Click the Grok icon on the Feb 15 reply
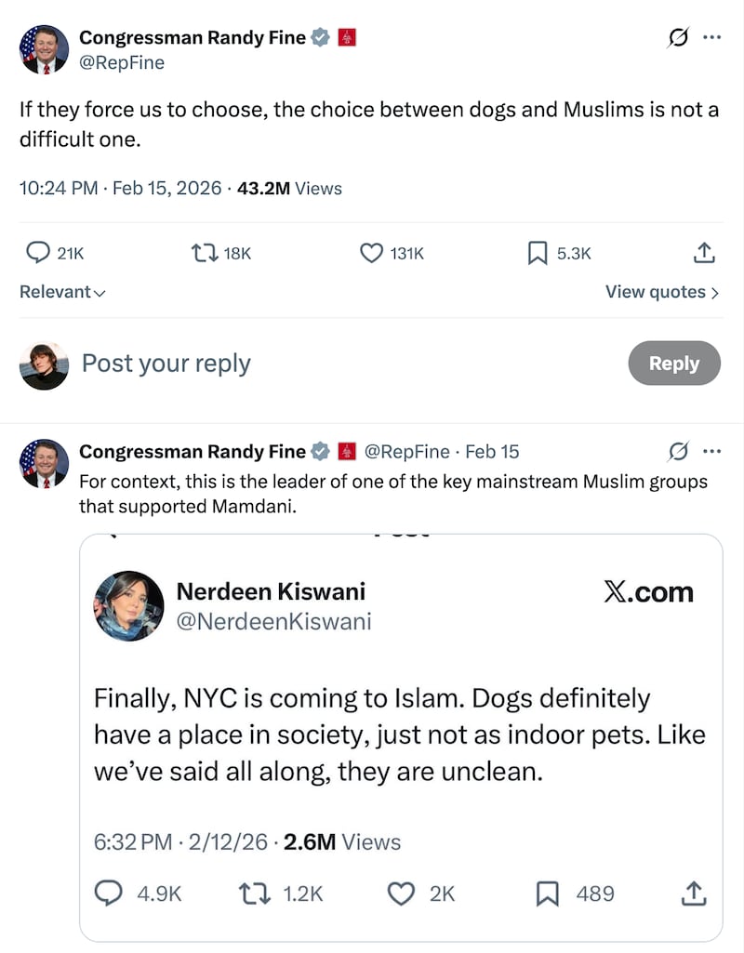 click(x=677, y=451)
